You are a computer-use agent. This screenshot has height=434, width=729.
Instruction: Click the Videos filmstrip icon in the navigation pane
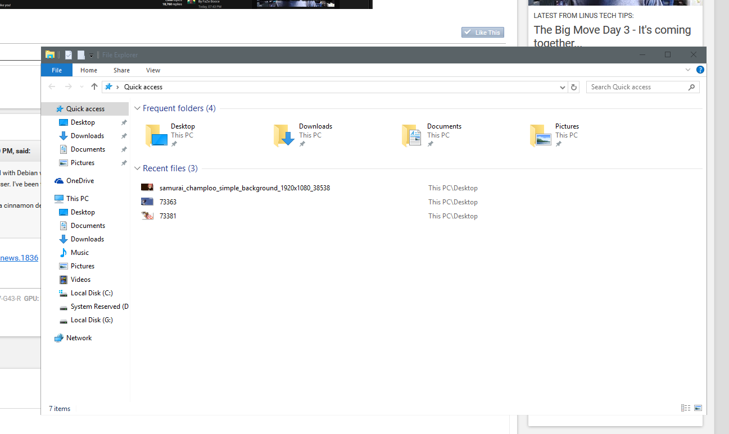tap(64, 280)
